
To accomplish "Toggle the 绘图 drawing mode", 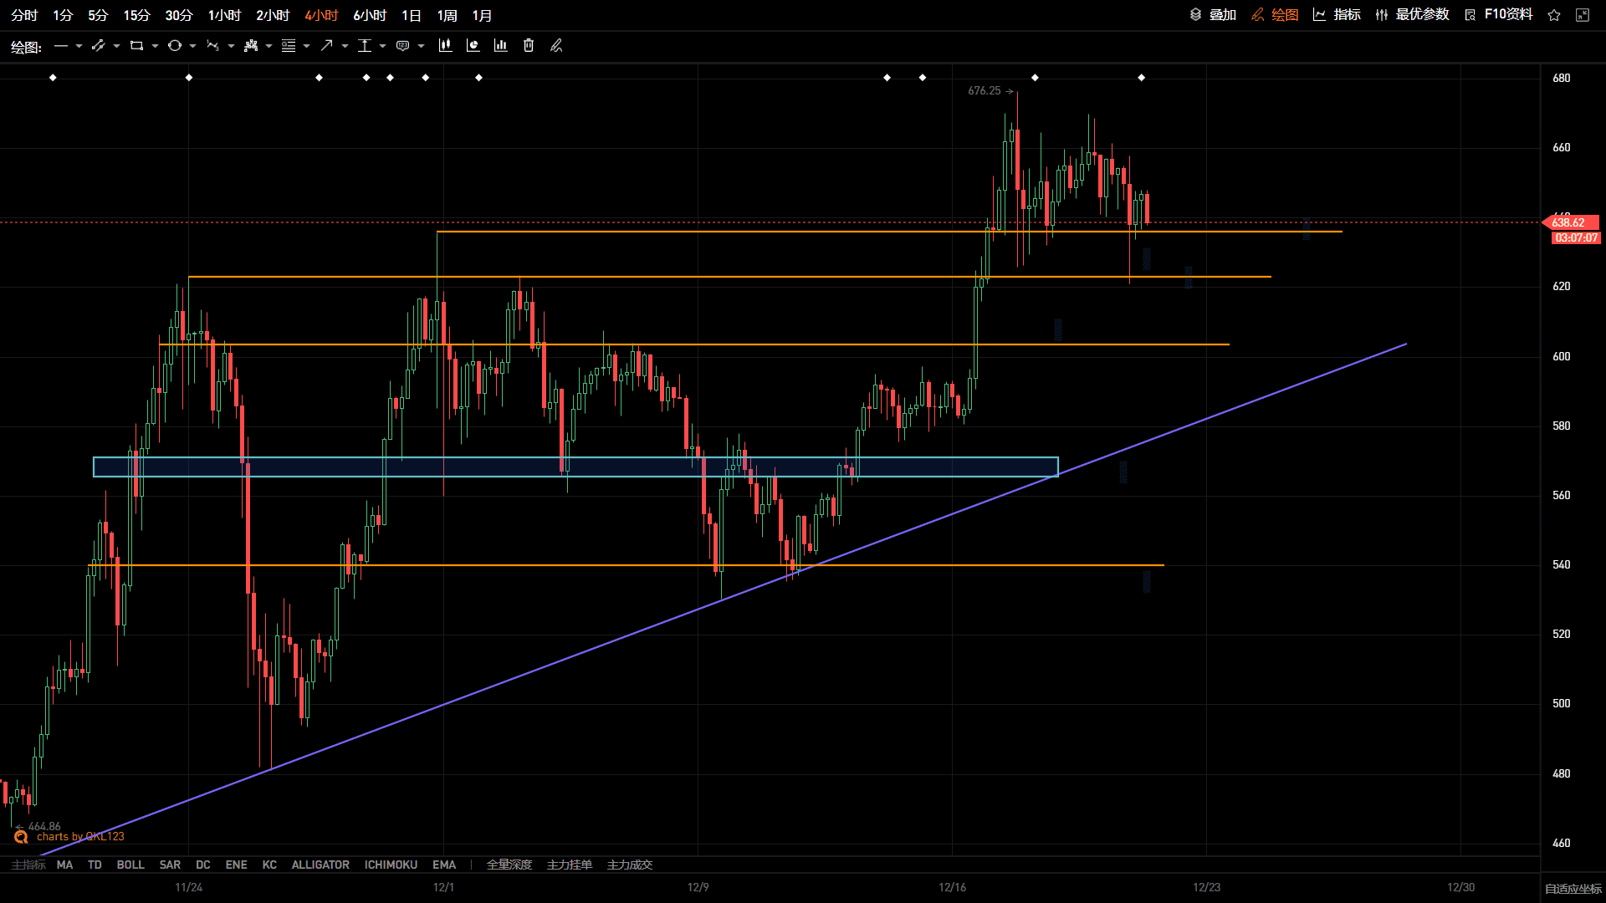I will tap(1275, 15).
